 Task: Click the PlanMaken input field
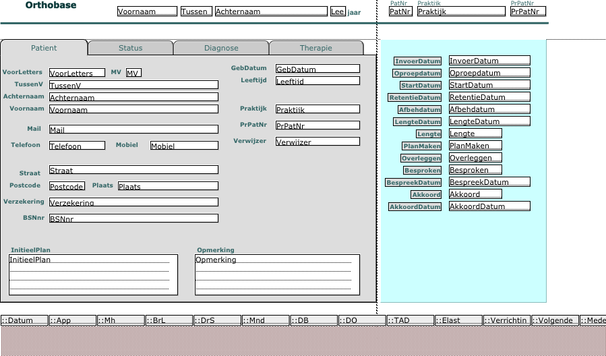point(475,146)
